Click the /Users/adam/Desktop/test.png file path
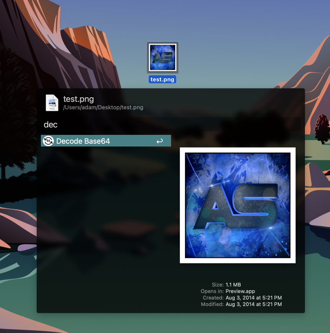Image resolution: width=330 pixels, height=333 pixels. 103,107
